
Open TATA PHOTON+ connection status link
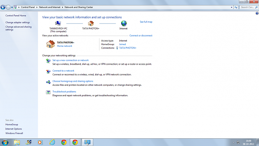[x=128, y=48]
